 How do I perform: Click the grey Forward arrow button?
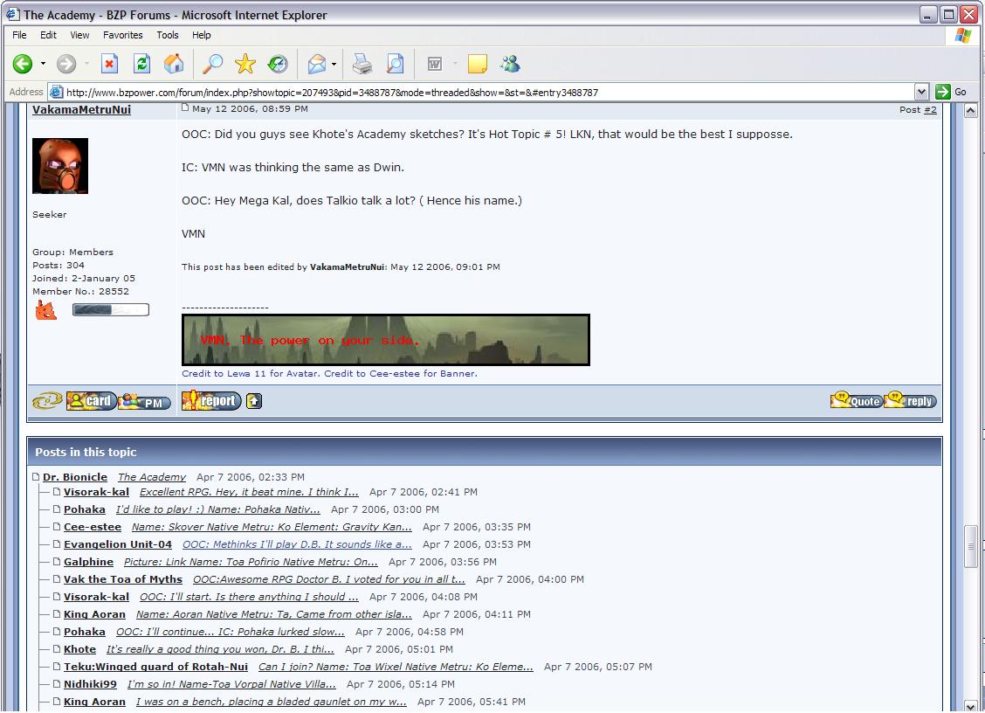[66, 64]
